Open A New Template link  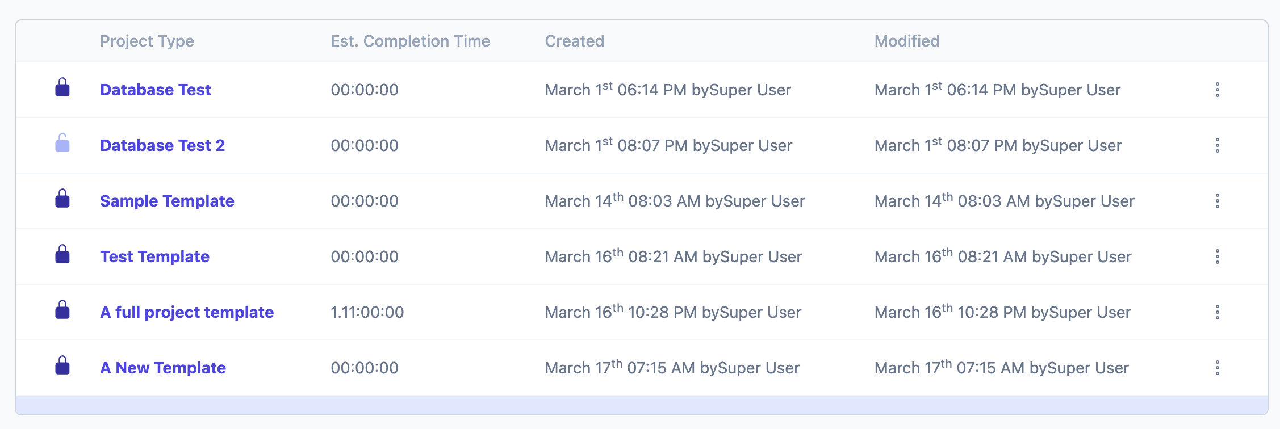point(163,368)
